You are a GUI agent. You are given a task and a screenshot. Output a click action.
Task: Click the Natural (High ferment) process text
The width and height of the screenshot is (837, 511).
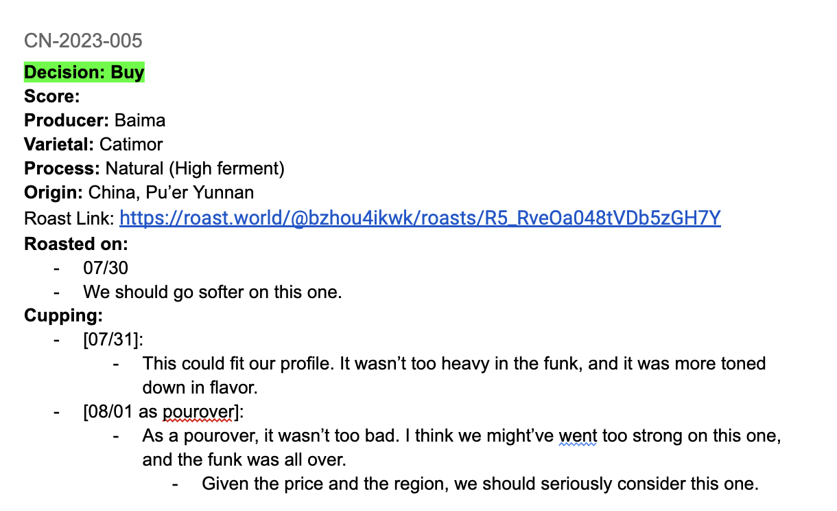tap(195, 168)
